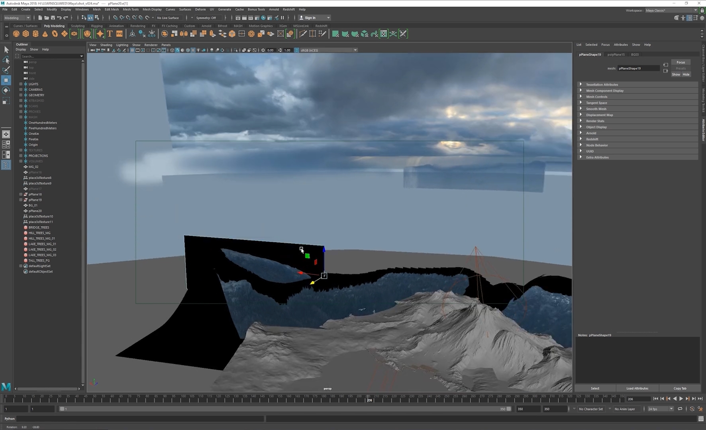Click the Load Attributes button
This screenshot has height=430, width=706.
click(637, 388)
